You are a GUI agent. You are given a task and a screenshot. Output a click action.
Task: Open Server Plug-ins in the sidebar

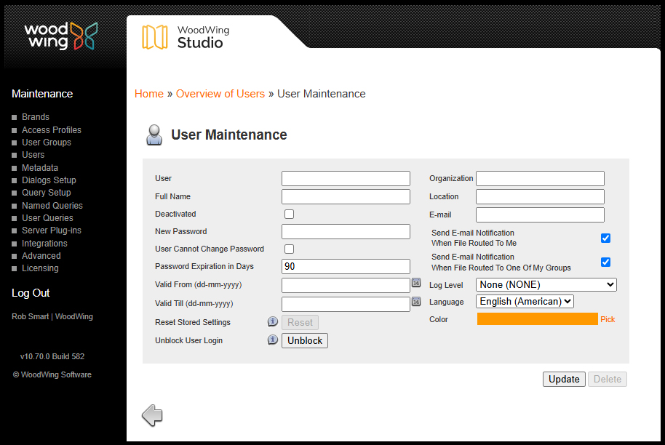[52, 230]
